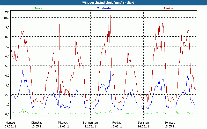The width and height of the screenshot is (207, 129).
Task: Click the Samstag day label
Action: [143, 123]
